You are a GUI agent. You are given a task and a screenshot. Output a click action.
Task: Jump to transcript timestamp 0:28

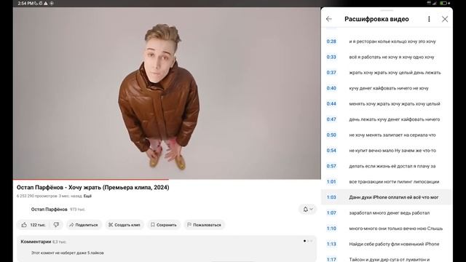click(x=331, y=41)
